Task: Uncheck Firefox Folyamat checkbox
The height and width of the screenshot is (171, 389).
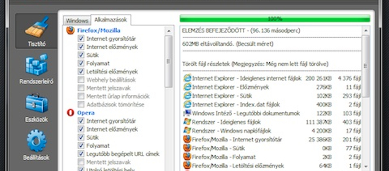Action: pyautogui.click(x=81, y=63)
